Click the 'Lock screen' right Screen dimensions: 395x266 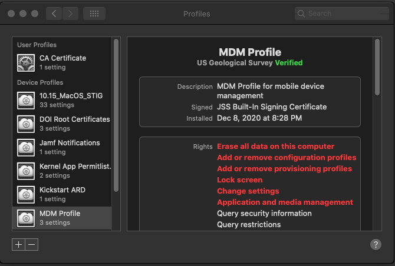tap(240, 179)
